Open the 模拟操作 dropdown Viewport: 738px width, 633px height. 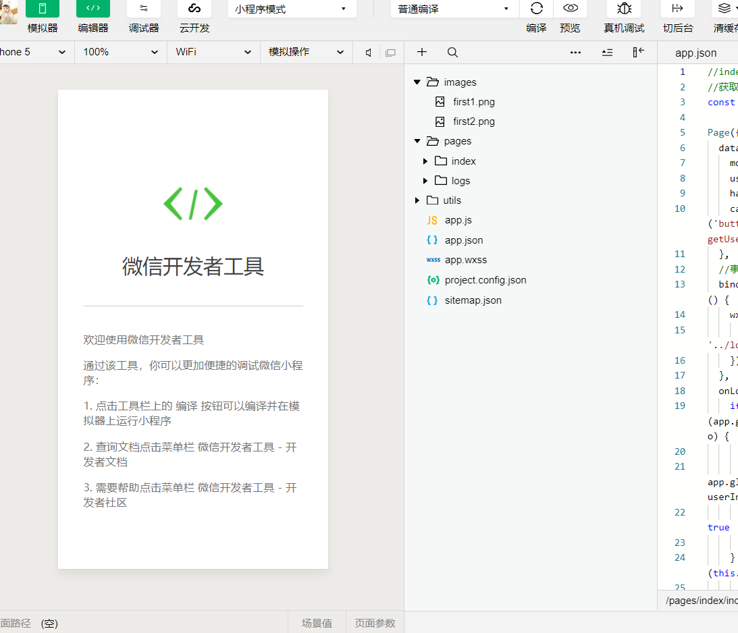(306, 52)
